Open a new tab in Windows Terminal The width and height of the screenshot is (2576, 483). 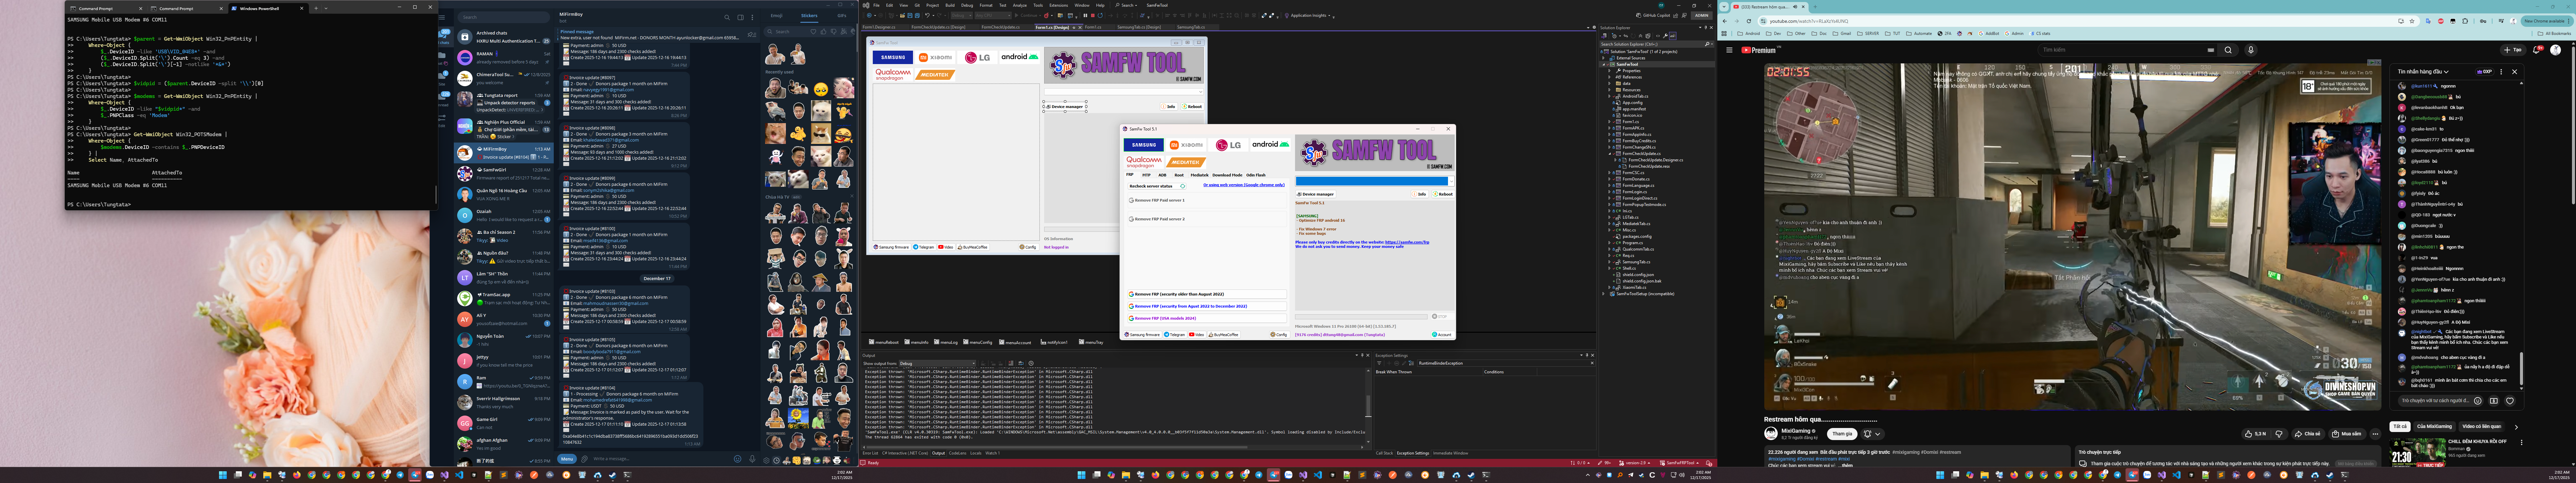pos(316,8)
